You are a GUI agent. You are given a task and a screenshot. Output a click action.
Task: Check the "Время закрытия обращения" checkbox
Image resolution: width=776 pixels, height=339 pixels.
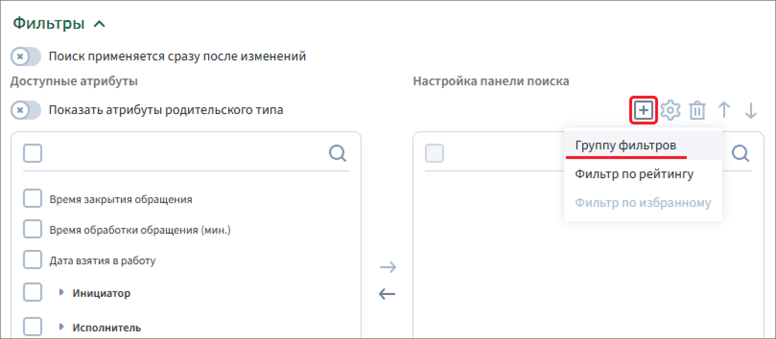coord(33,199)
